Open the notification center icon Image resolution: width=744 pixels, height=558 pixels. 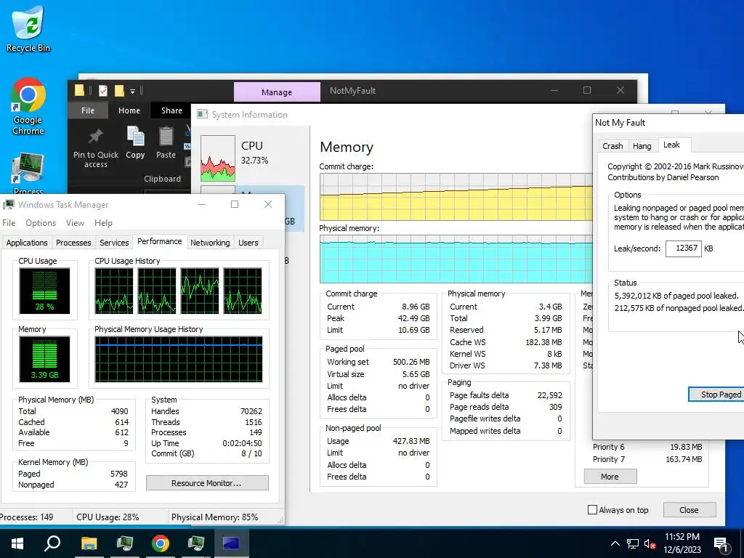pyautogui.click(x=721, y=544)
